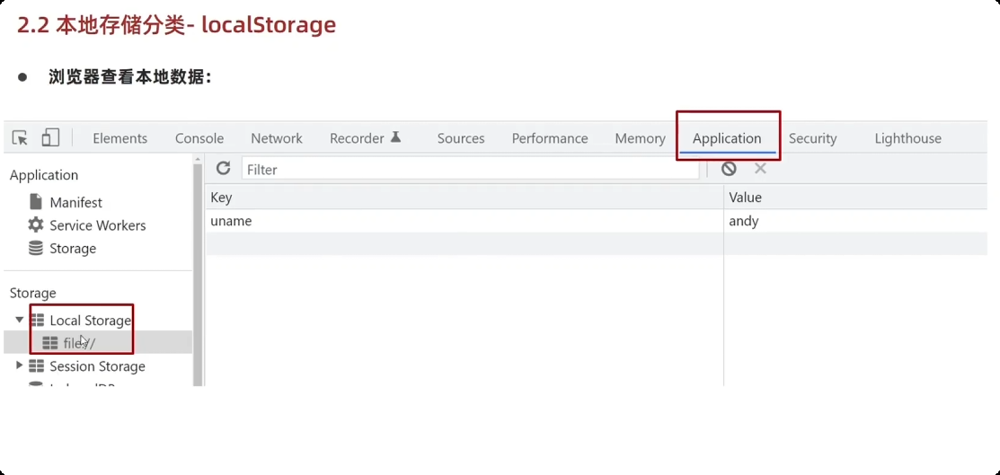Image resolution: width=1000 pixels, height=475 pixels.
Task: Click the Value column header
Action: point(856,198)
